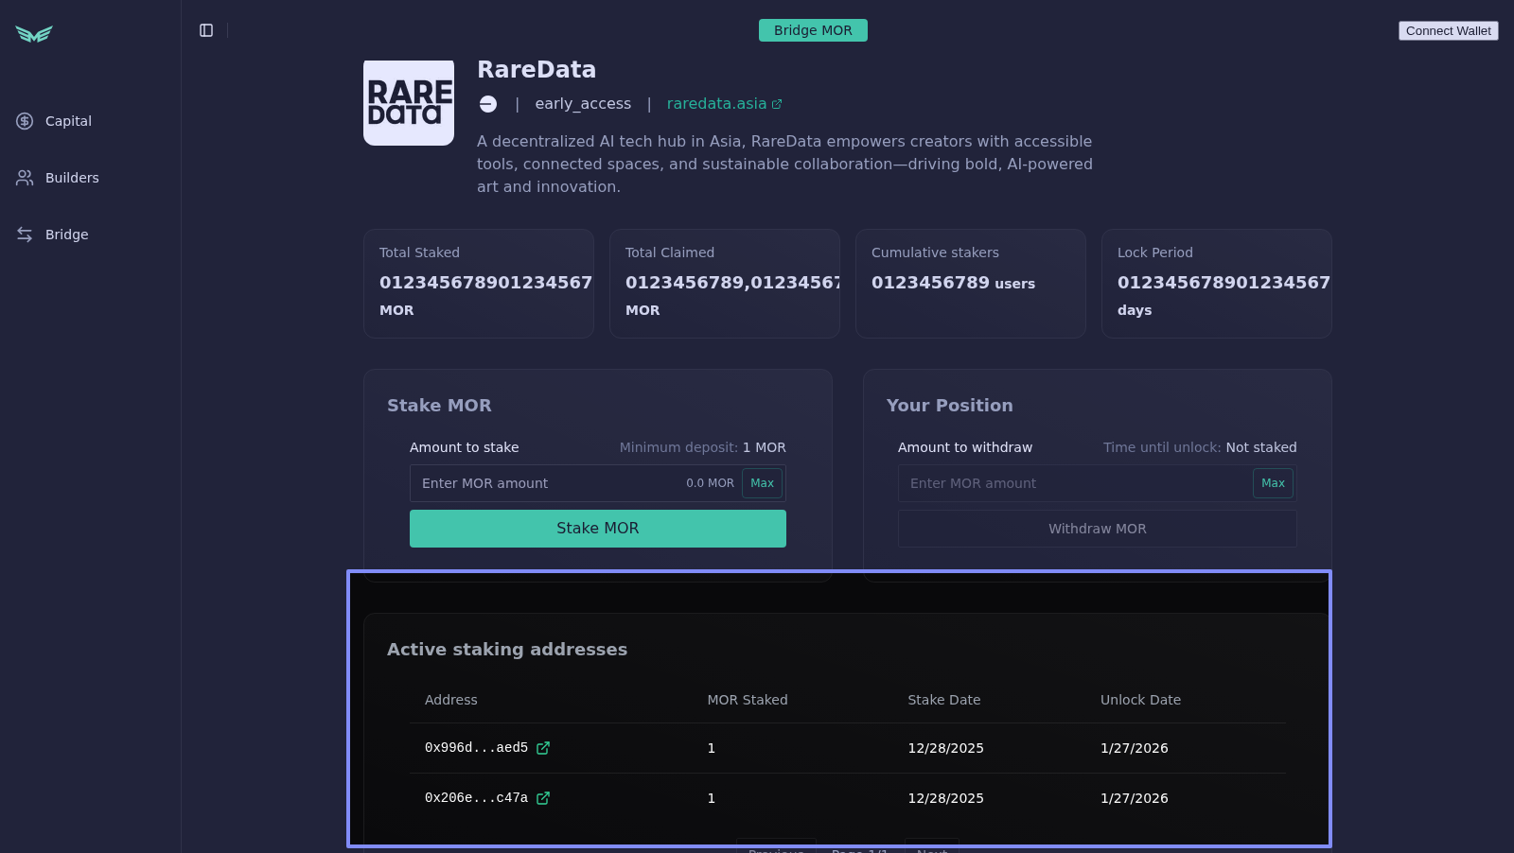Open explorer link for address 0x996d...aed5
Screen dimensions: 1514x853
pos(543,748)
